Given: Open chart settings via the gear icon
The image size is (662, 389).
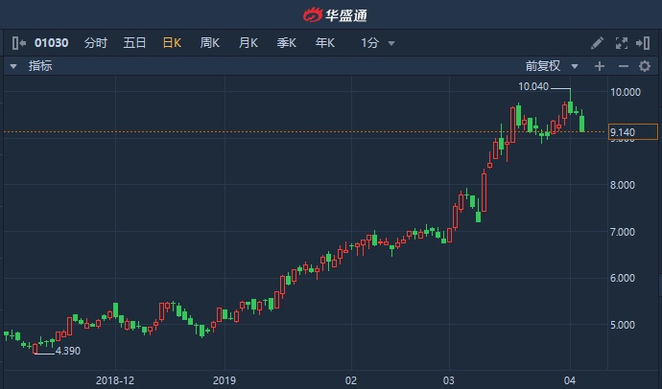Looking at the screenshot, I should 645,66.
